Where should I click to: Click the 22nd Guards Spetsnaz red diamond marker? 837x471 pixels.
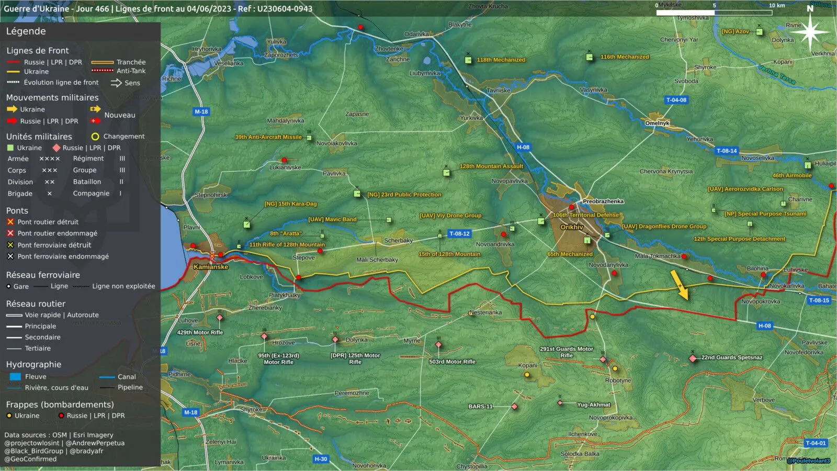click(x=693, y=358)
